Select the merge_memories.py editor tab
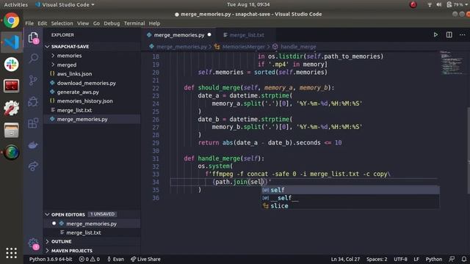Viewport: 470px width, 264px height. coord(178,35)
